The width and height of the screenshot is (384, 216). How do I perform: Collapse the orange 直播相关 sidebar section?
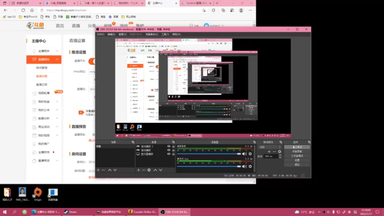coord(57,60)
